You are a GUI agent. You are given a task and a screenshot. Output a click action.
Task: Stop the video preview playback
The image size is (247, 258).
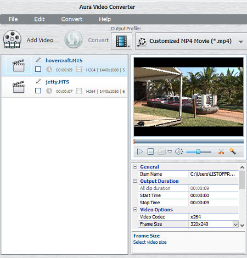[x=150, y=152]
